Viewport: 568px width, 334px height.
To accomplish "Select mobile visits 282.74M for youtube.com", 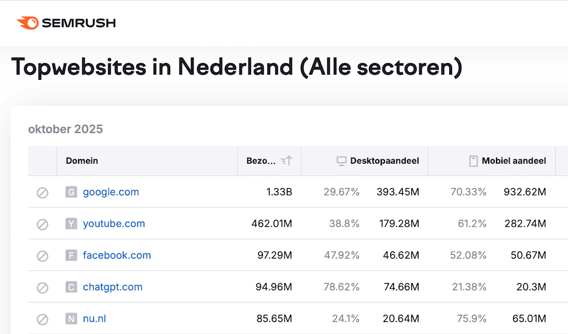I will 525,224.
